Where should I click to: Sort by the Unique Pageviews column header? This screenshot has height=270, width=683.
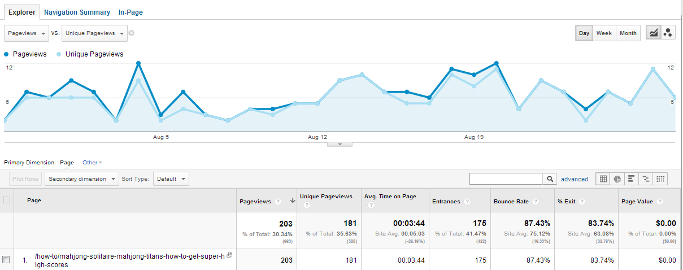click(x=326, y=197)
